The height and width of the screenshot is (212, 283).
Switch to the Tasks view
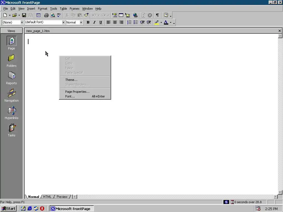coord(11,130)
